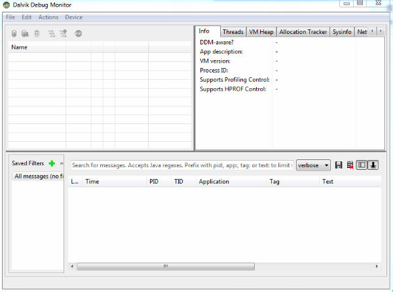393x292 pixels.
Task: Save the log with the floppy disk icon
Action: tap(339, 165)
